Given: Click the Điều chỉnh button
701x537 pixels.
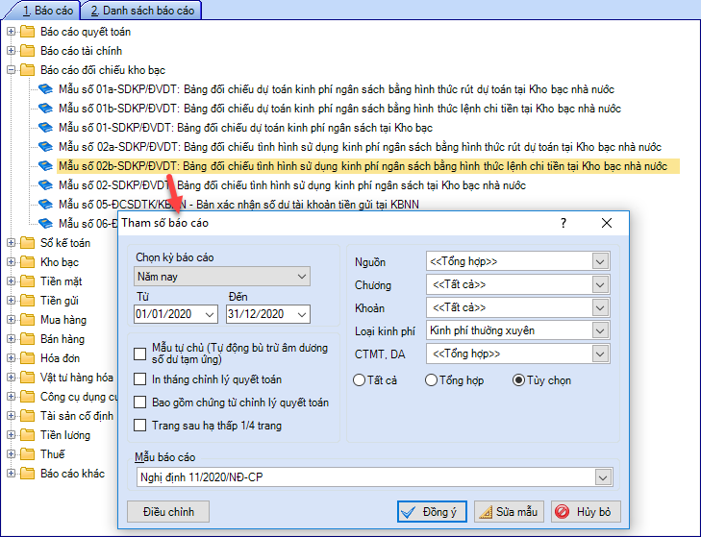Looking at the screenshot, I should [168, 512].
